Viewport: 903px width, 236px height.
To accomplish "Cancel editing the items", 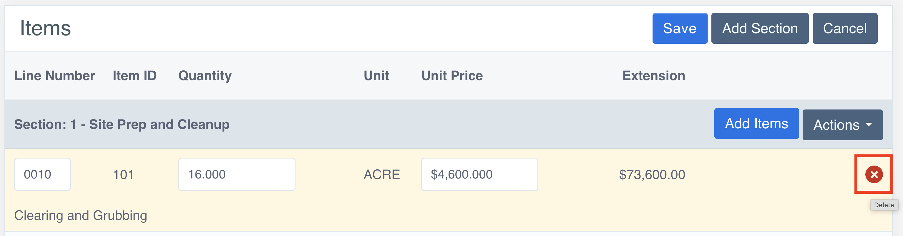I will (844, 28).
